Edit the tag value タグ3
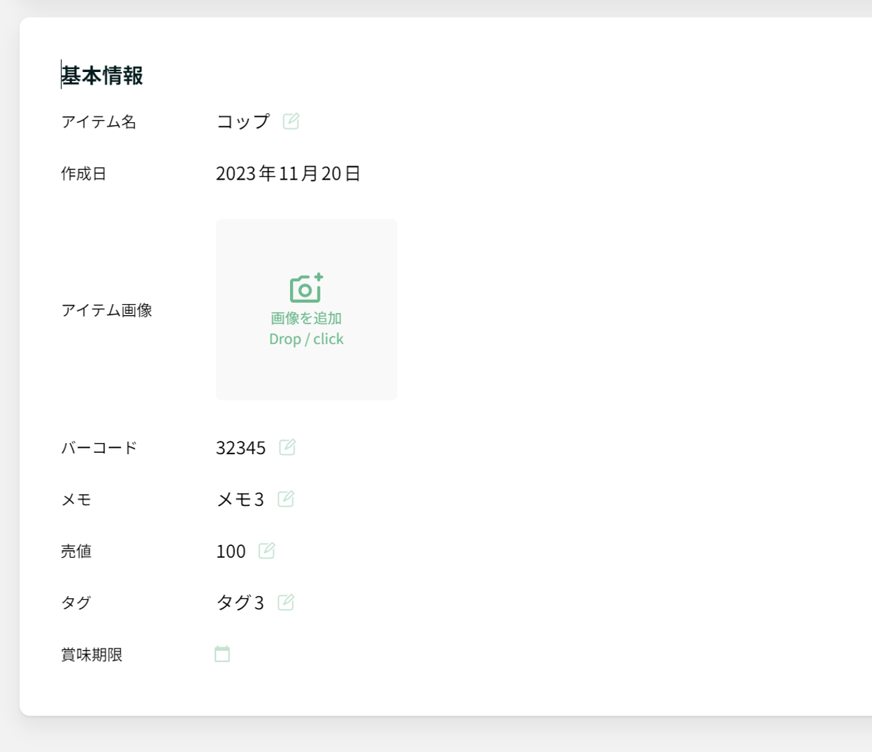Viewport: 872px width, 752px height. [x=286, y=602]
